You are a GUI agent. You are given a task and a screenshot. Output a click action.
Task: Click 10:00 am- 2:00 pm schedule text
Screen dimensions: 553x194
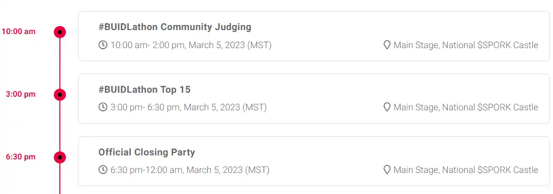[191, 45]
